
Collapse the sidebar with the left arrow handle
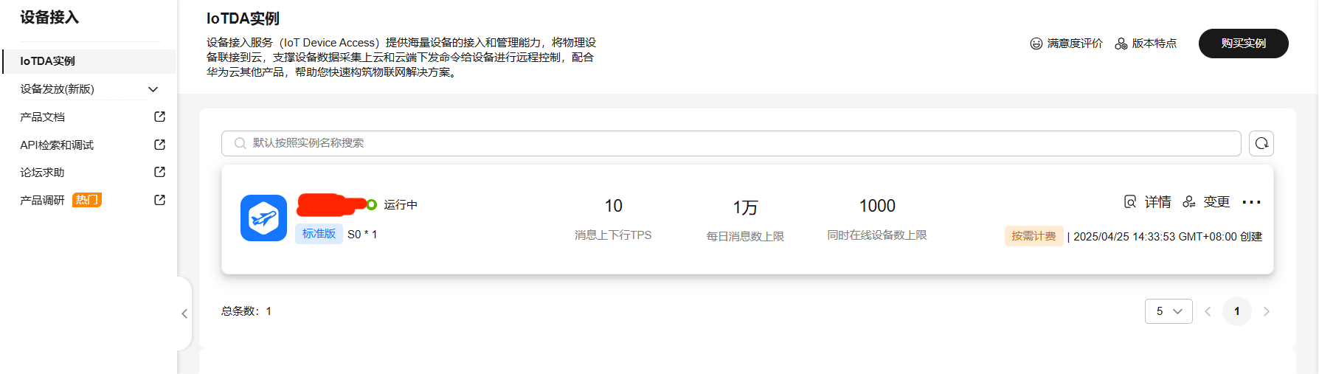(184, 314)
